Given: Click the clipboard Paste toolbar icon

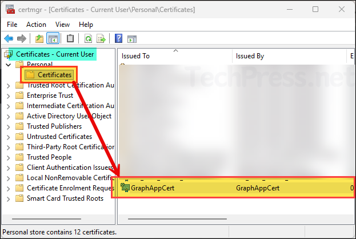Looking at the screenshot, I should click(x=70, y=38).
